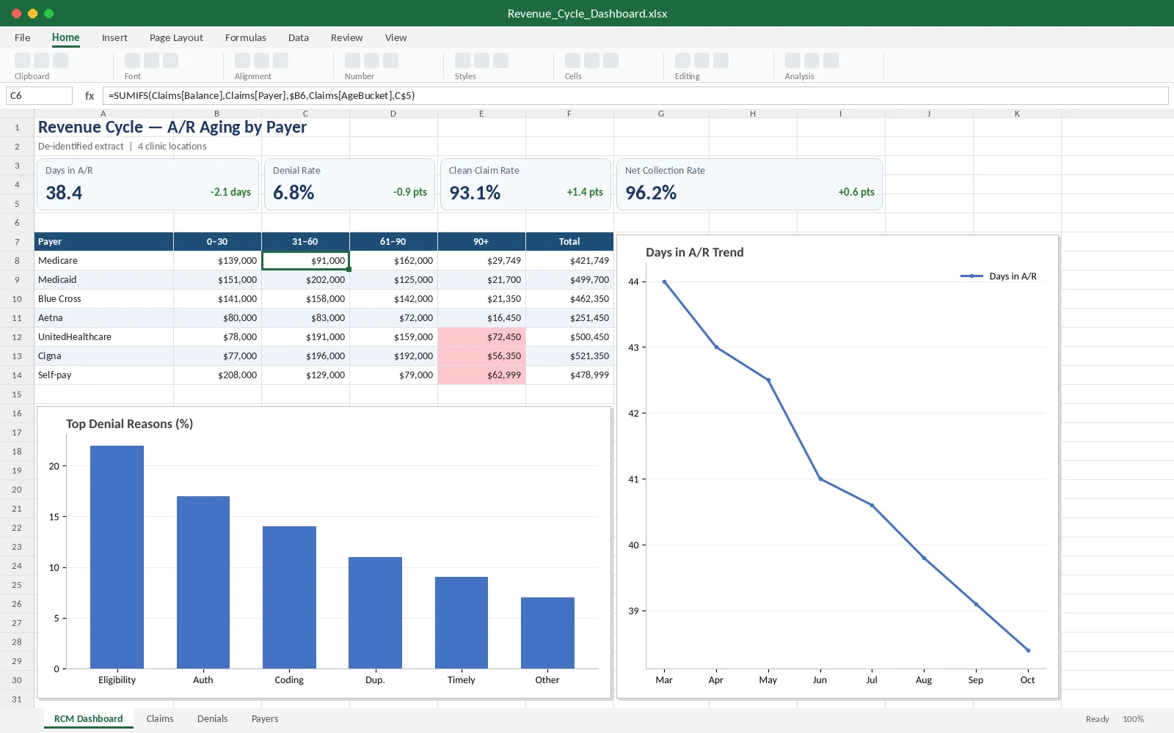Select Medicare 31-60 cell $91,000
Image resolution: width=1174 pixels, height=733 pixels.
pos(305,260)
